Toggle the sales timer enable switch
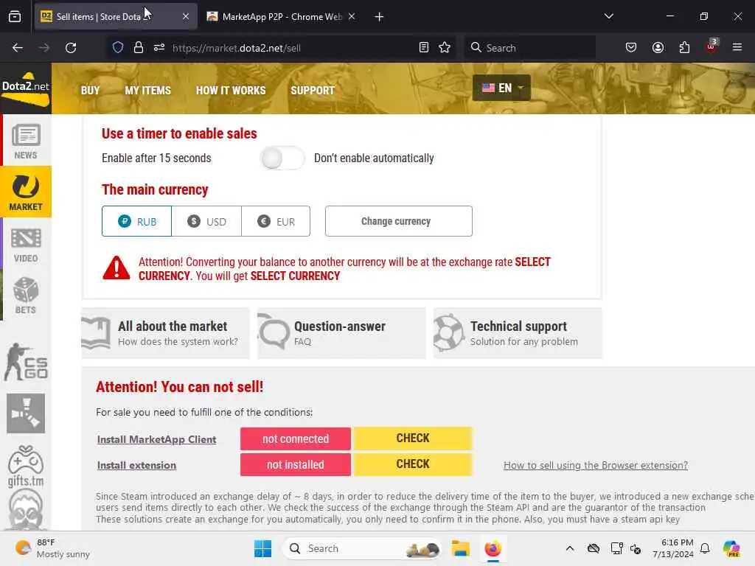The width and height of the screenshot is (755, 566). click(282, 158)
